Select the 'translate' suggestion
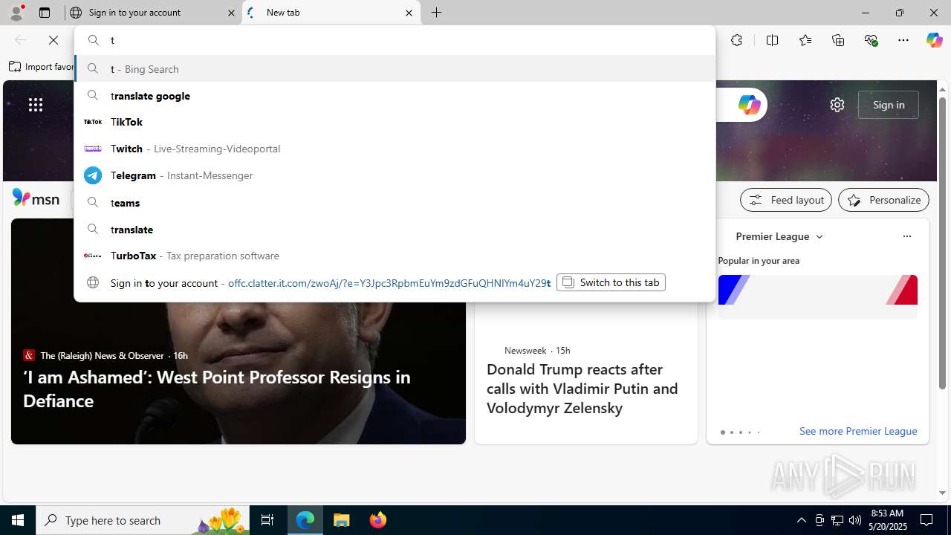Image resolution: width=951 pixels, height=535 pixels. click(395, 229)
